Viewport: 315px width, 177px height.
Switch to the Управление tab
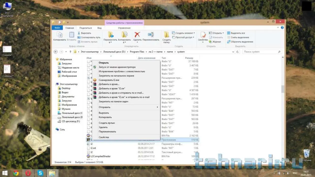[124, 28]
